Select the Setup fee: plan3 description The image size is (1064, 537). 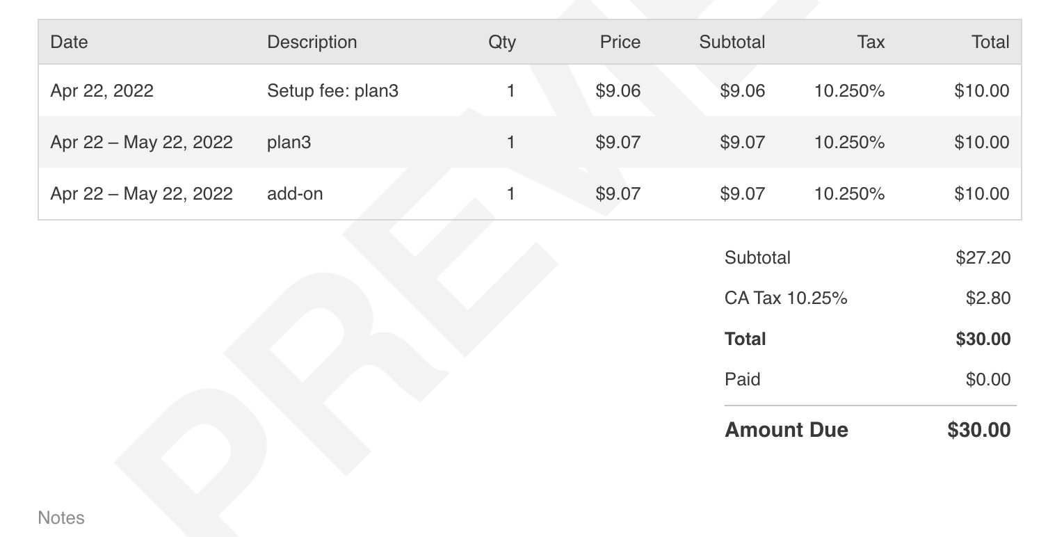(x=332, y=91)
